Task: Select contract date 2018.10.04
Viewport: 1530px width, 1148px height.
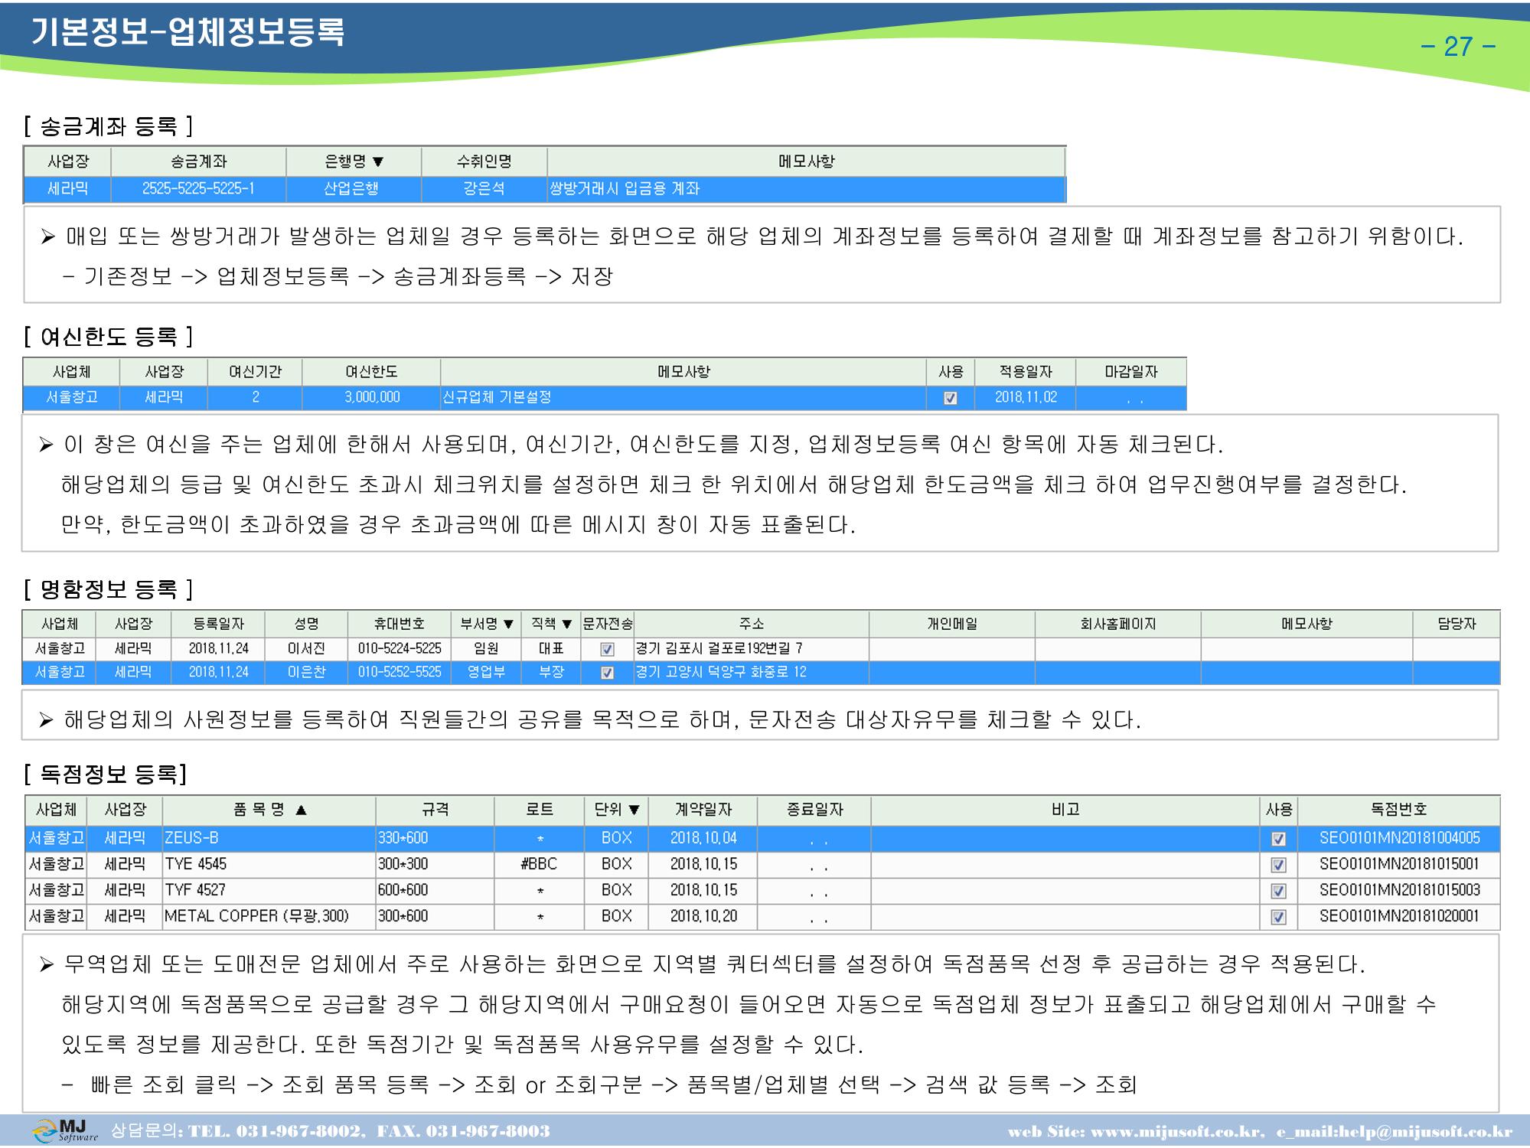Action: coord(703,839)
